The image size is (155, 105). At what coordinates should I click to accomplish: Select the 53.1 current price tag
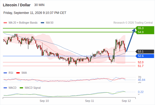145,51
